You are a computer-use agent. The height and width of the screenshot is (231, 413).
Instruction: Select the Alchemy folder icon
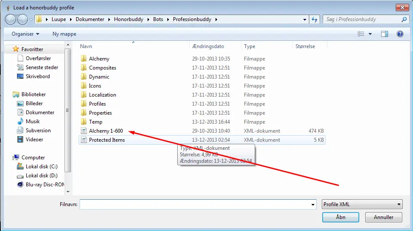tap(84, 58)
